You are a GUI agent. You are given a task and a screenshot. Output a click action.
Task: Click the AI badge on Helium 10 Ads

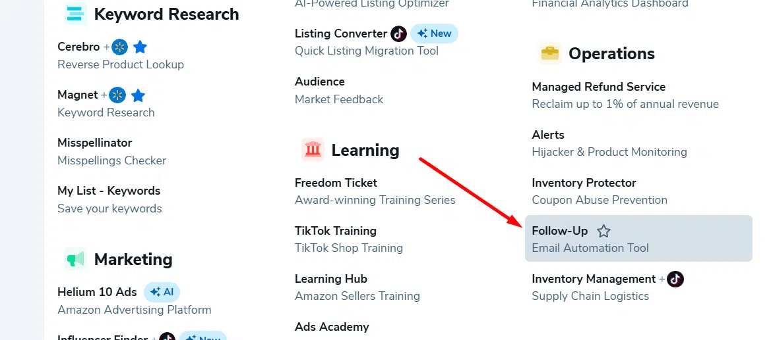(x=162, y=292)
